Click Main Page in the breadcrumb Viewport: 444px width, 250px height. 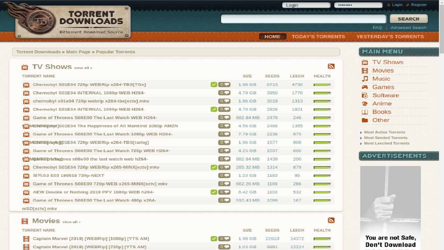(x=78, y=52)
